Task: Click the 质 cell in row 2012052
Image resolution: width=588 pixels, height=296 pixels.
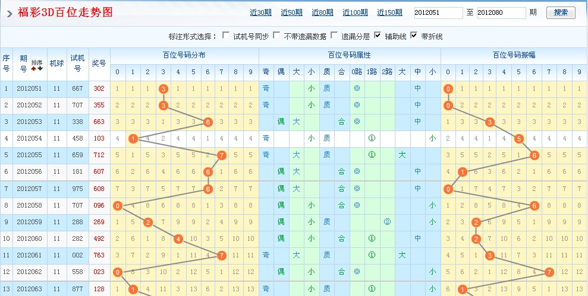Action: [326, 105]
